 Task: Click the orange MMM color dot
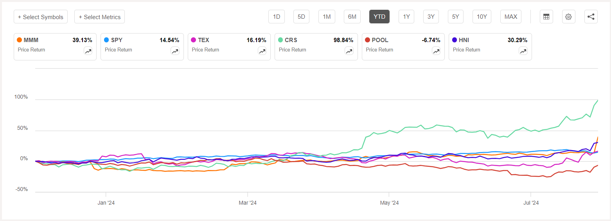coord(20,40)
